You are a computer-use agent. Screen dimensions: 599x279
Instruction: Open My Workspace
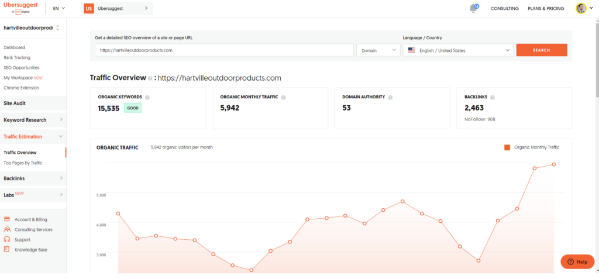23,78
